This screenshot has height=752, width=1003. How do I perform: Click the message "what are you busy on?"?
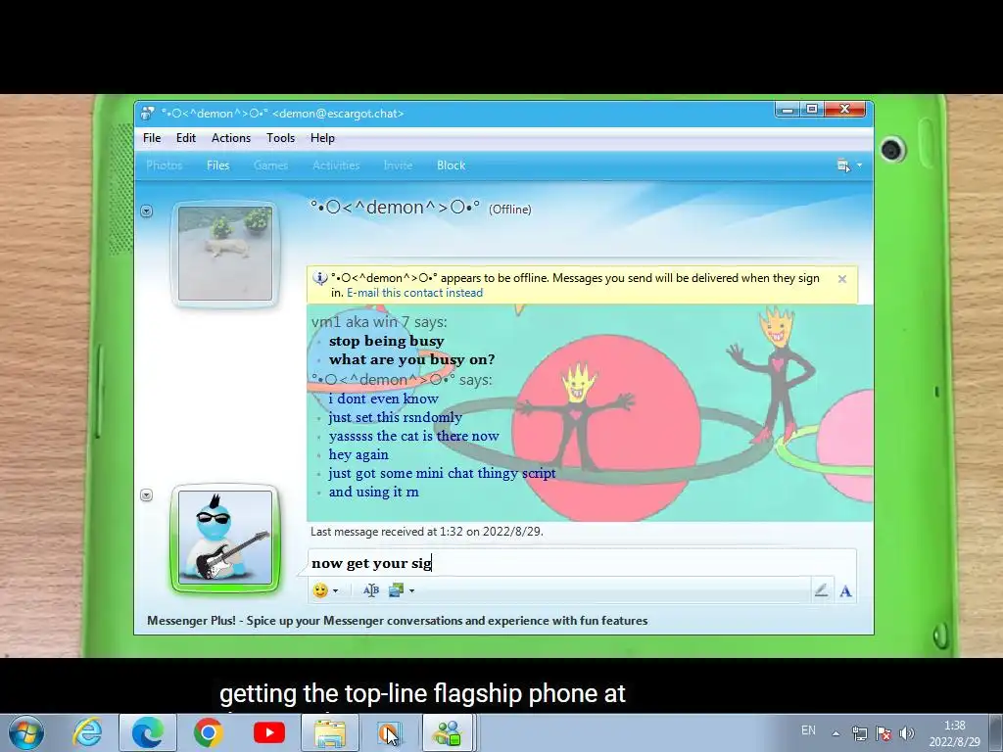click(412, 360)
